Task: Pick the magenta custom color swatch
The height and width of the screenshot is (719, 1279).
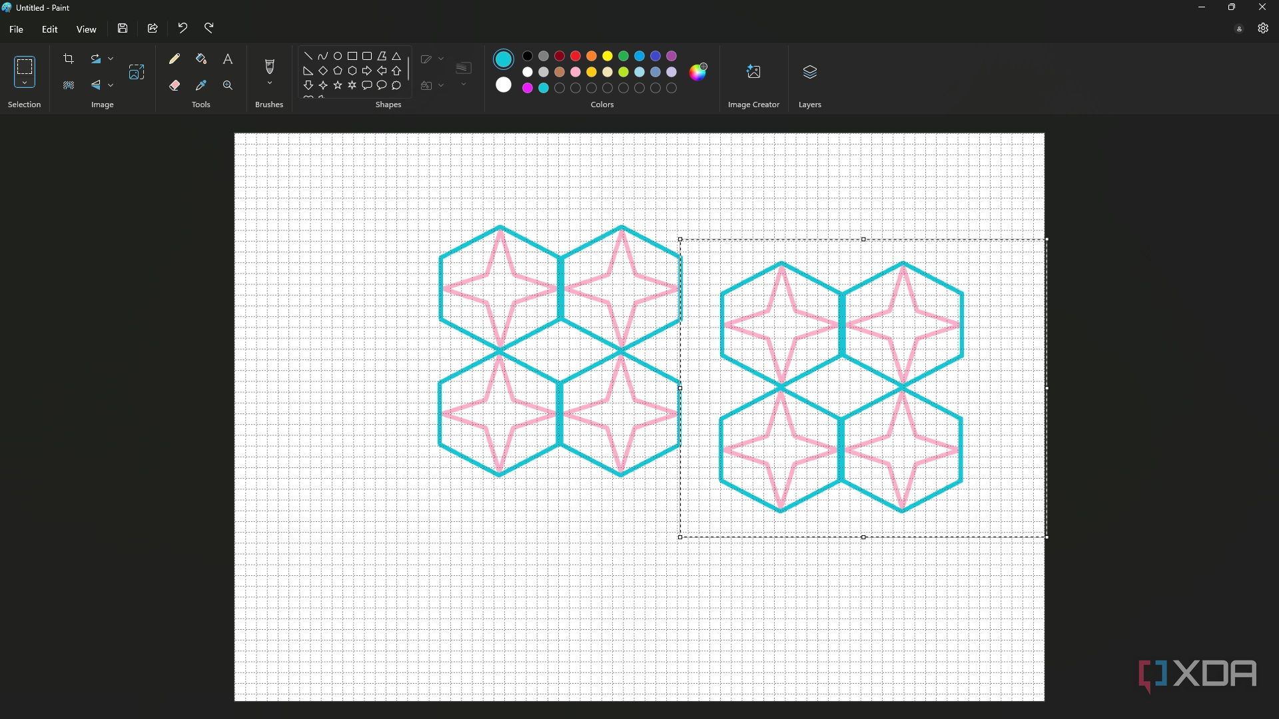Action: pos(528,88)
